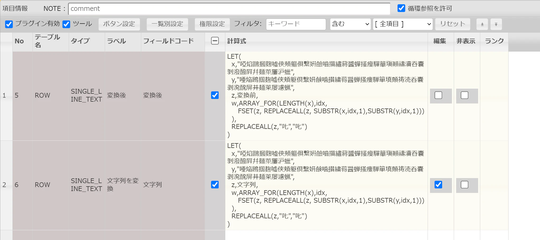Screen dimensions: 540x240
Task: Select the 変換後 label cell
Action: pos(123,96)
